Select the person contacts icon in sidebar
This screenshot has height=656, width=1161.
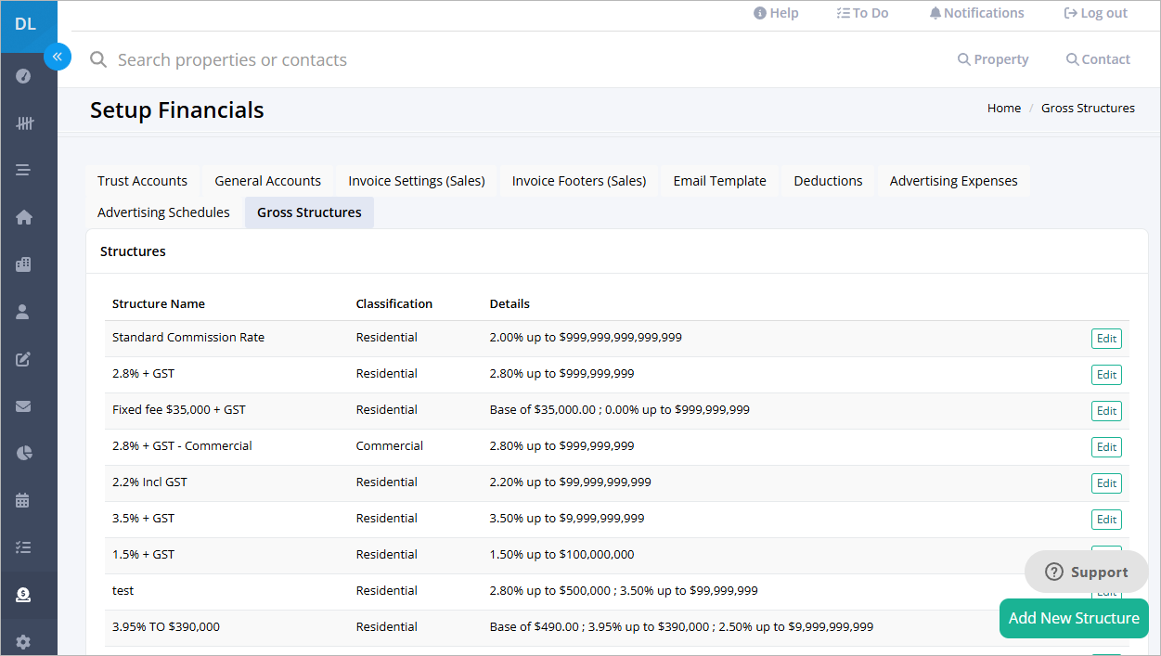pos(24,312)
